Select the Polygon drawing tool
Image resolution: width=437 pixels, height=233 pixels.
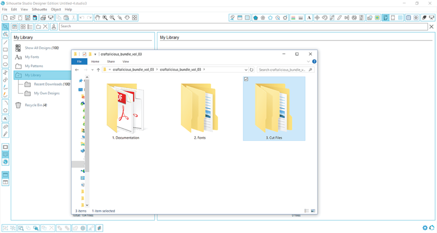point(5,110)
